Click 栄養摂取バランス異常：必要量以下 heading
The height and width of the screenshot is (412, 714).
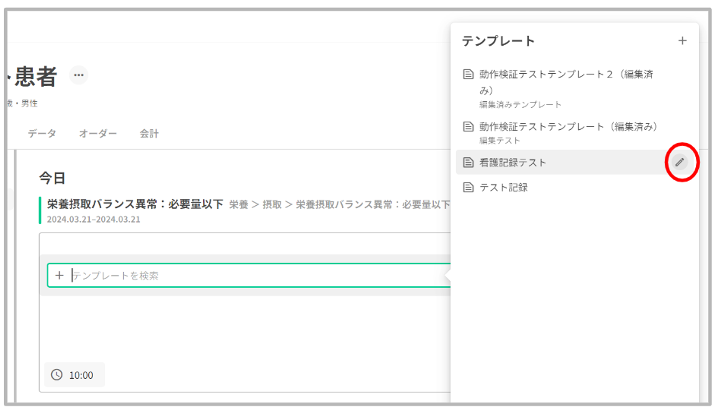click(x=135, y=204)
